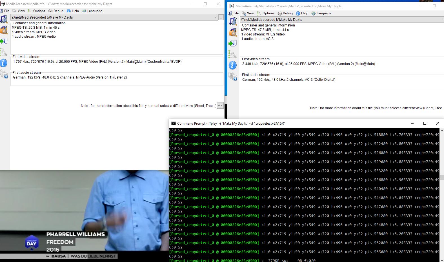Open Language menu in the AC-3 MediaInfo window
444x262 pixels.
pyautogui.click(x=321, y=13)
